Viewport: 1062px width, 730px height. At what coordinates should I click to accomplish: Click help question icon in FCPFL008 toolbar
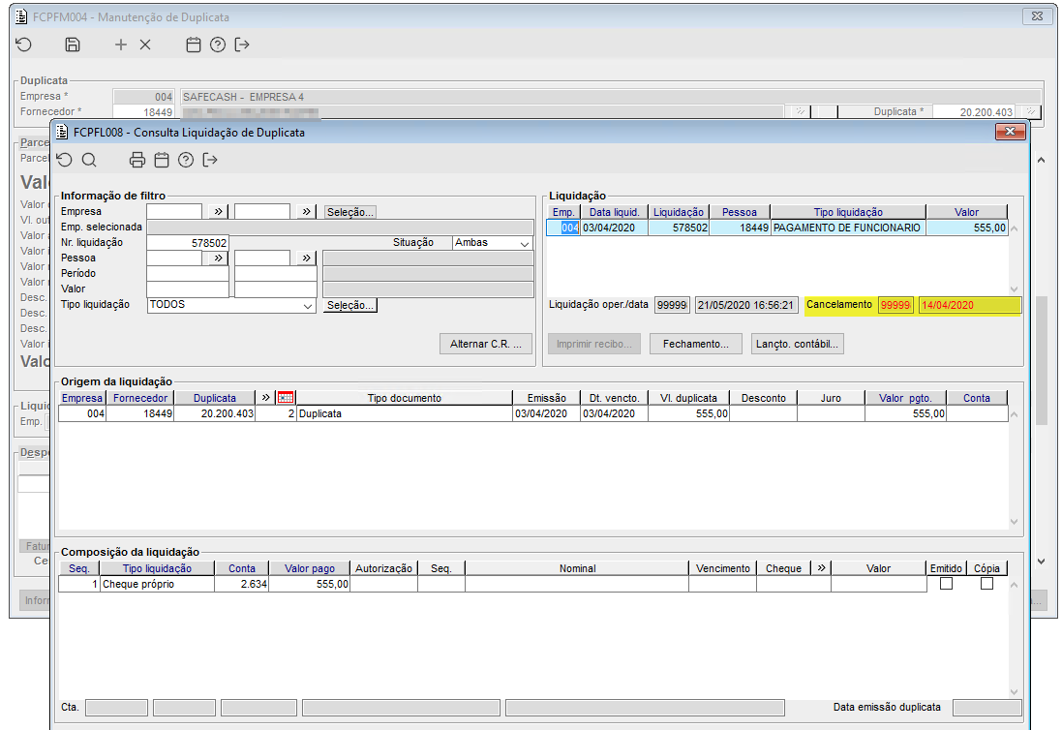186,160
